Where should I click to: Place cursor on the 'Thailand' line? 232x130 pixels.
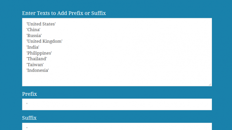37,59
